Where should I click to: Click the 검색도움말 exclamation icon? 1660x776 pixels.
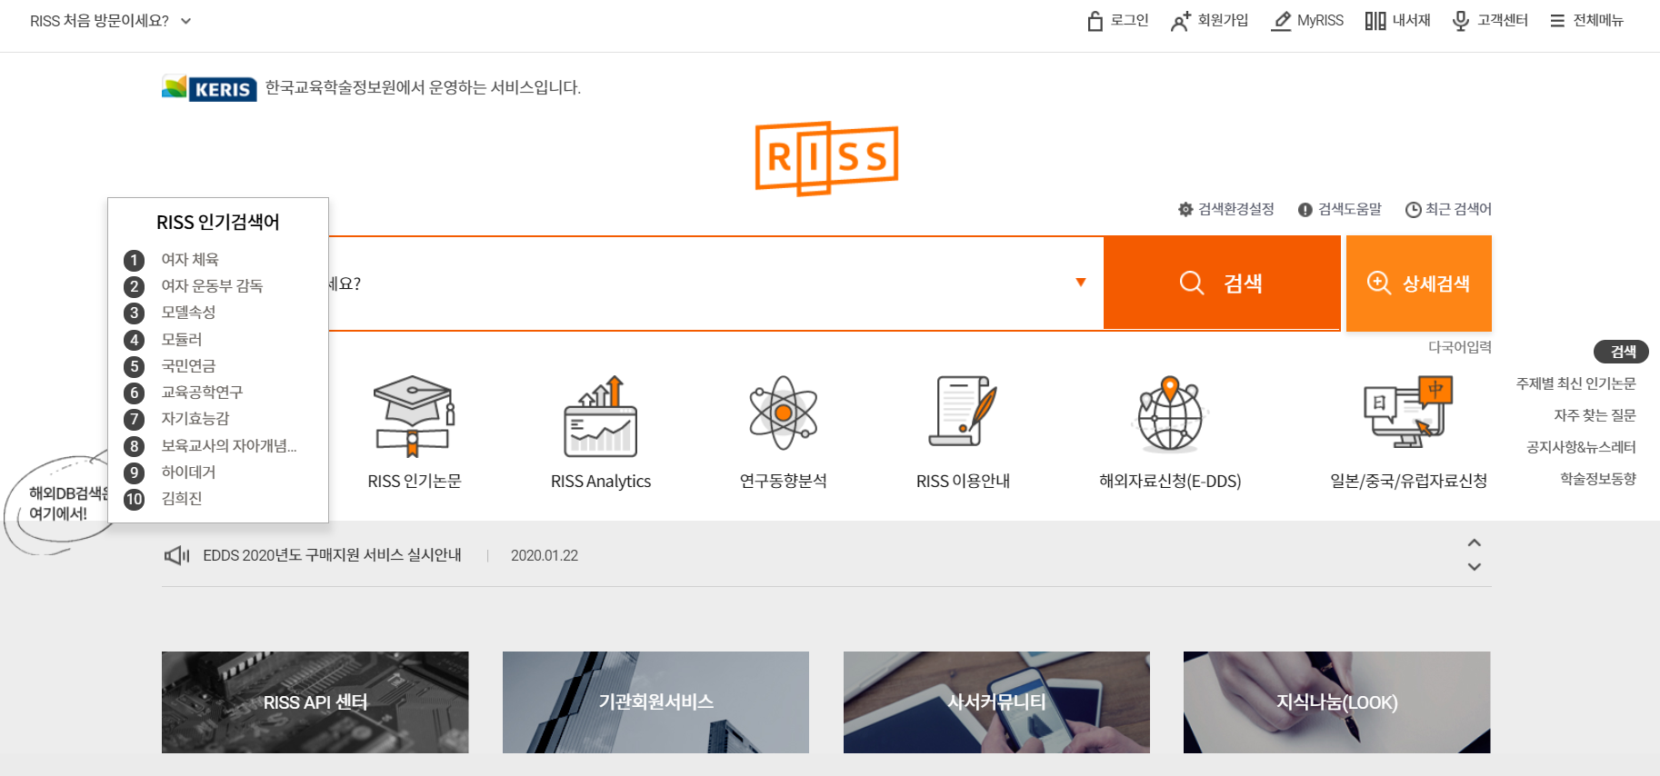click(1305, 210)
